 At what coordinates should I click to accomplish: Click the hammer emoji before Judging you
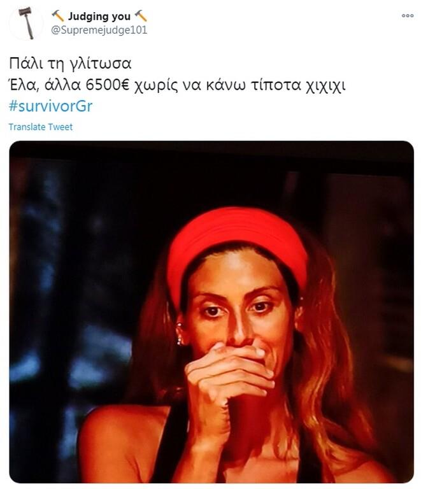[57, 15]
